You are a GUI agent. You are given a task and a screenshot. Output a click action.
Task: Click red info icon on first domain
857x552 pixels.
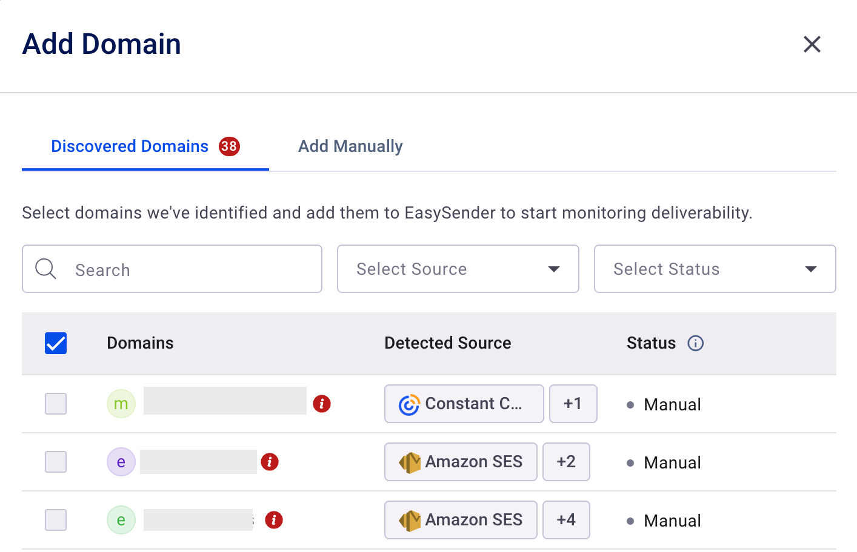[x=322, y=404]
